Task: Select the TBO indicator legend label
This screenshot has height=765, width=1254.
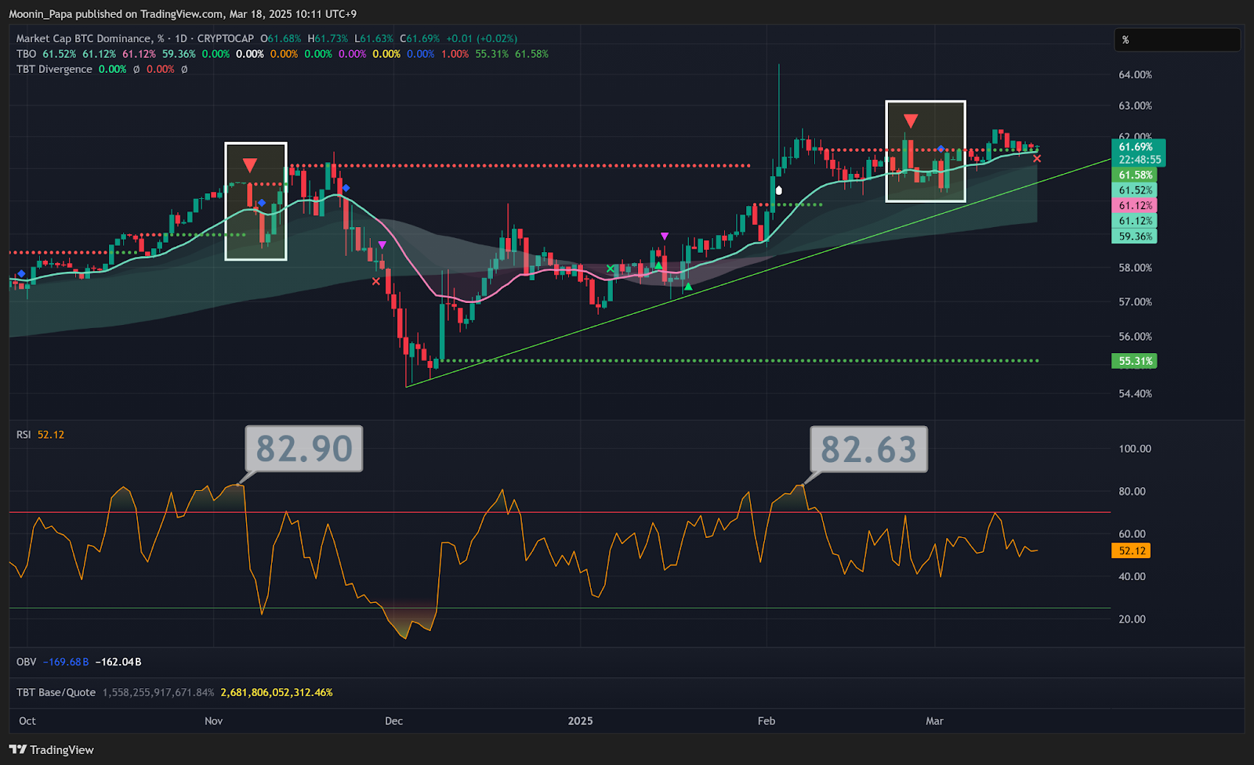Action: pos(26,54)
